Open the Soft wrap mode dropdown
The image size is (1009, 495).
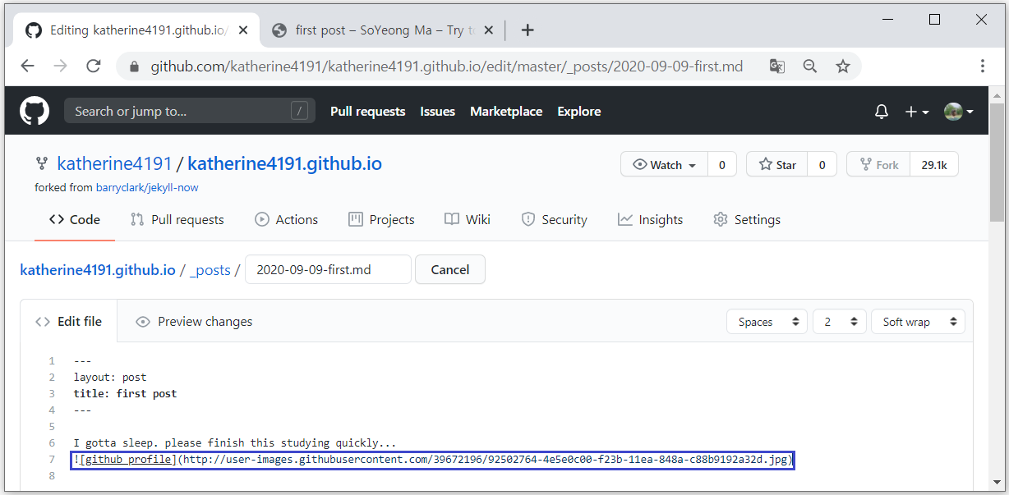click(x=918, y=322)
